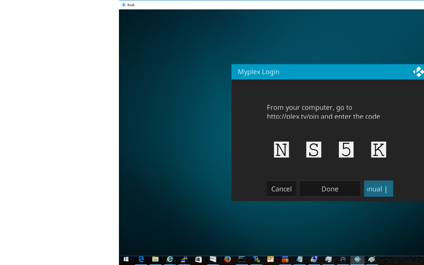
Task: Click the code letter K tile
Action: pyautogui.click(x=378, y=150)
